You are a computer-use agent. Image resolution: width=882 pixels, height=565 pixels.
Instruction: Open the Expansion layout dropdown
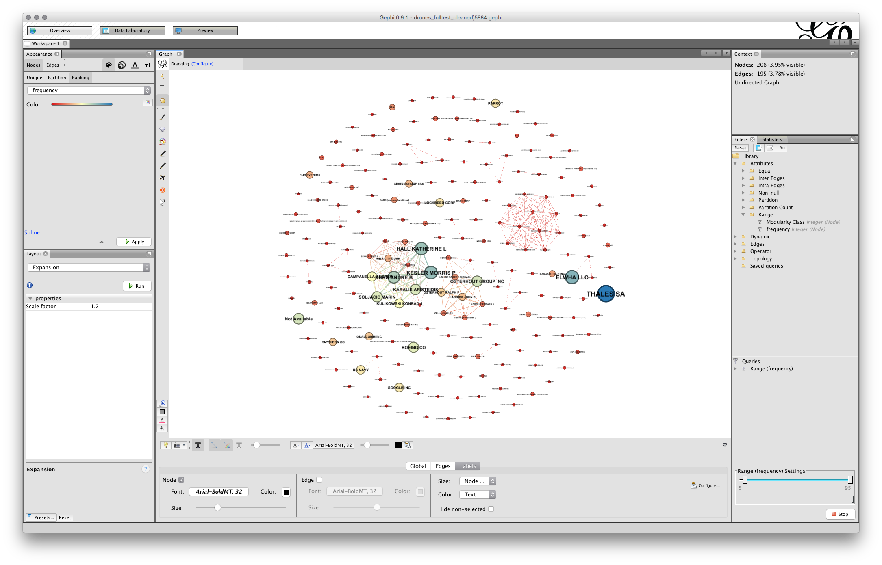(89, 267)
